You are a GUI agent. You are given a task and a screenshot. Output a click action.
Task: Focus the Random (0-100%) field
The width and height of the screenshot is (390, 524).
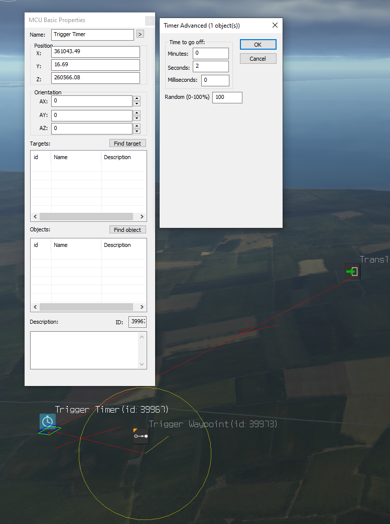pyautogui.click(x=227, y=97)
